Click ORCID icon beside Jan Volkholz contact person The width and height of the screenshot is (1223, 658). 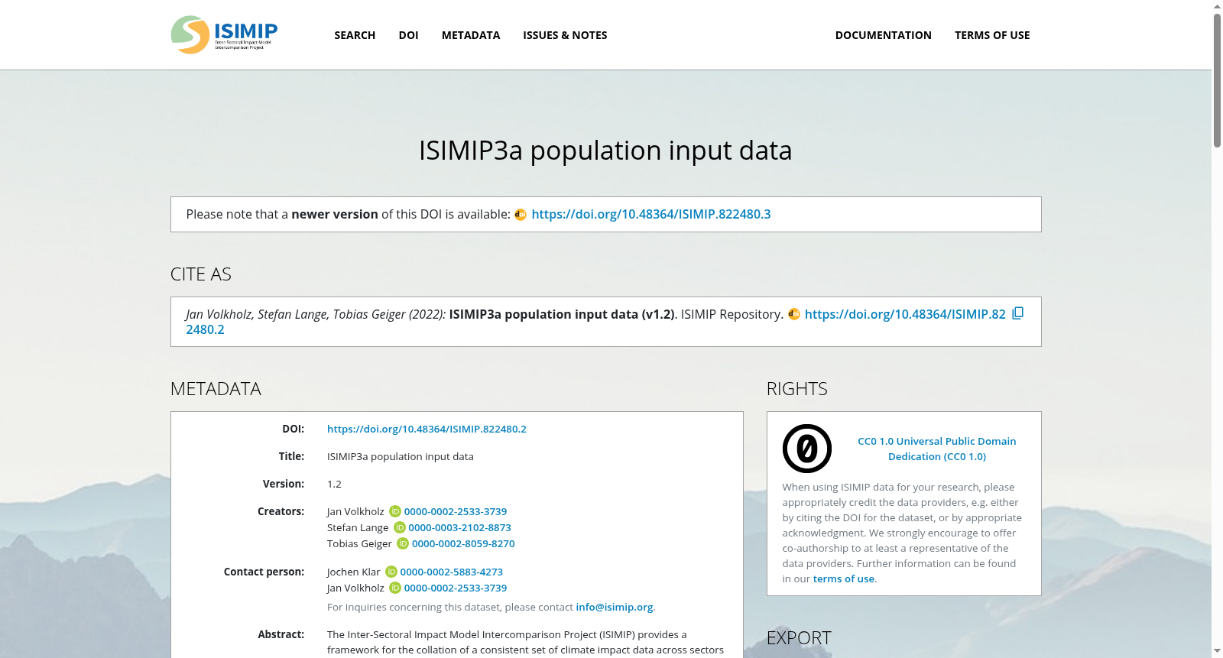[395, 588]
